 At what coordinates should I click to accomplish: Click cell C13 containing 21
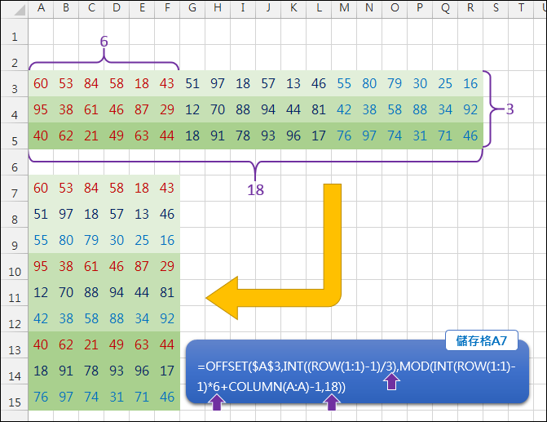click(x=91, y=344)
